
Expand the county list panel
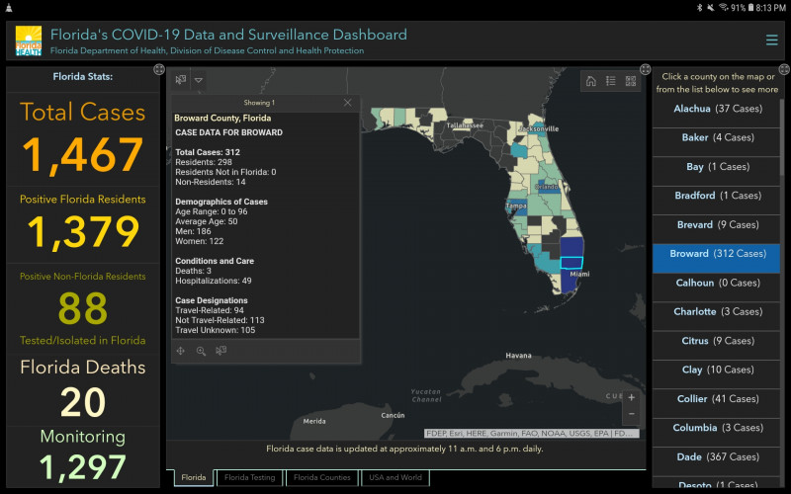click(784, 70)
